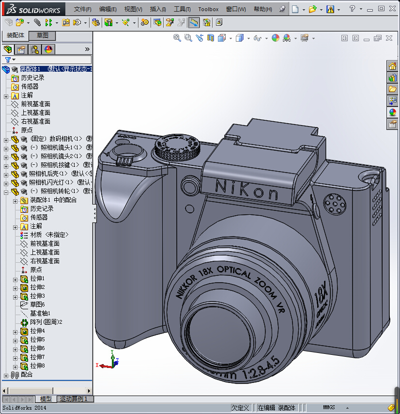
Task: Click the Display Style cube icon
Action: (x=239, y=38)
